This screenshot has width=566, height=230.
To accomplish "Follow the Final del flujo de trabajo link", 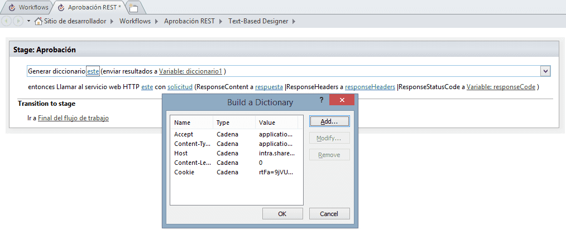I will click(73, 118).
